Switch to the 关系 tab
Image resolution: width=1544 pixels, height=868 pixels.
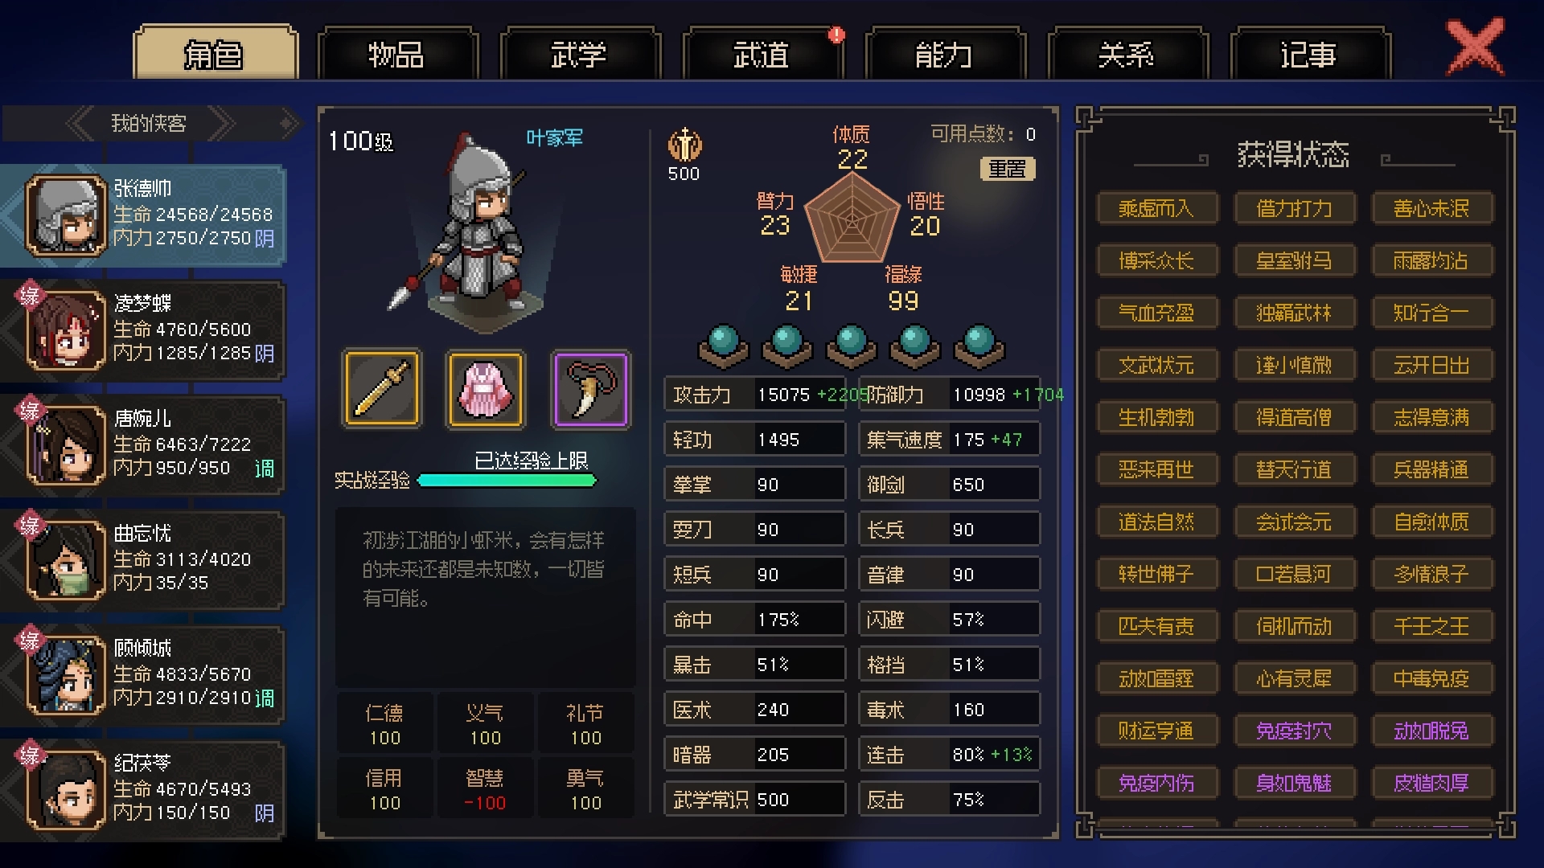(1127, 55)
